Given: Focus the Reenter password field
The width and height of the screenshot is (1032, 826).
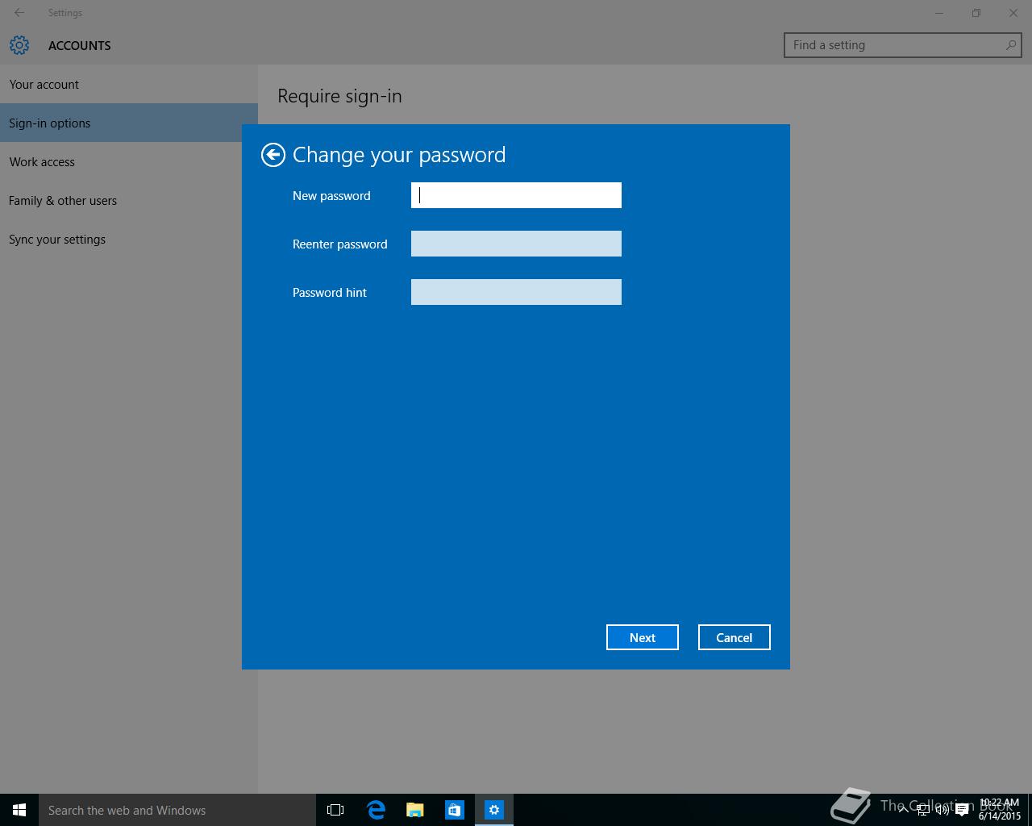Looking at the screenshot, I should tap(516, 244).
